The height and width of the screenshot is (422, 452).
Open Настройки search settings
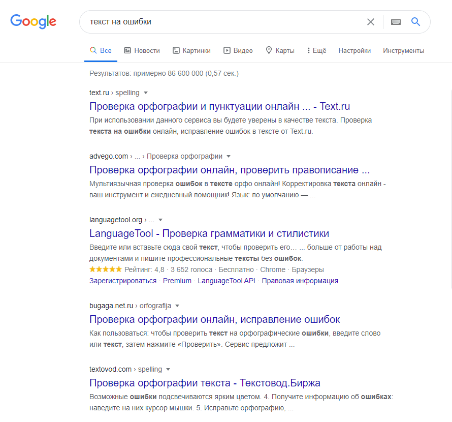[354, 50]
